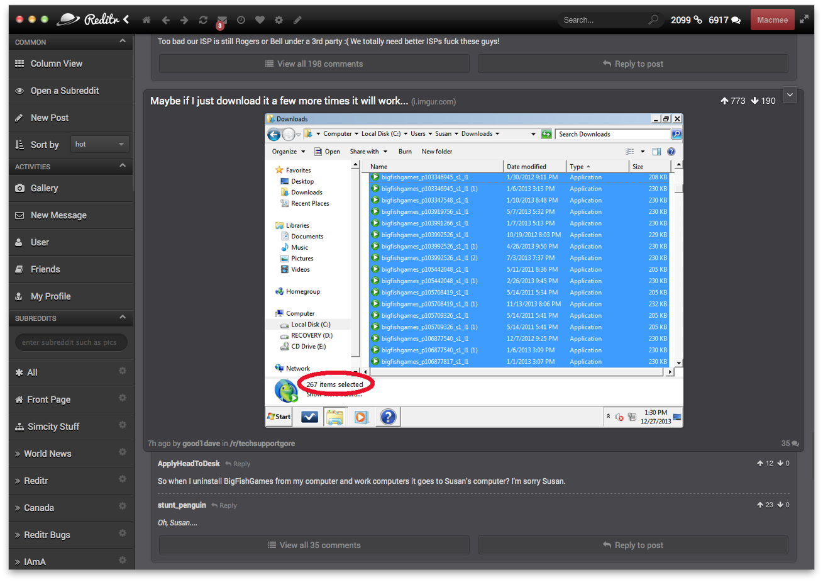Viewport: 823px width, 582px height.
Task: Open the Sort by hot dropdown
Action: pyautogui.click(x=99, y=144)
